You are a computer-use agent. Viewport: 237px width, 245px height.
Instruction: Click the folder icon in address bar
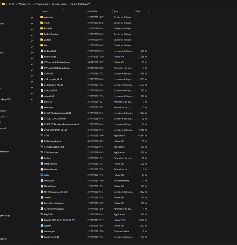[x=3, y=4]
